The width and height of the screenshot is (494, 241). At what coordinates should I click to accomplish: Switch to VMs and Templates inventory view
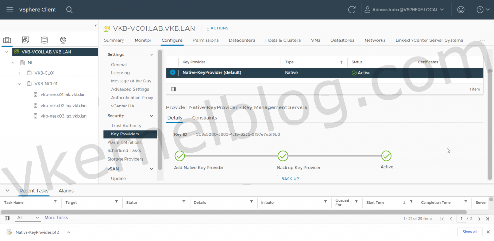pos(26,40)
